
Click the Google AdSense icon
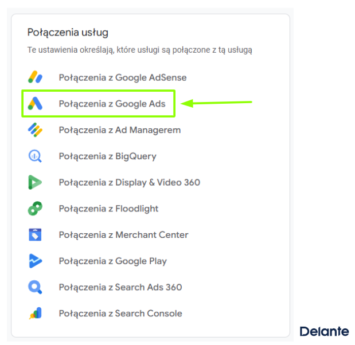tap(35, 77)
